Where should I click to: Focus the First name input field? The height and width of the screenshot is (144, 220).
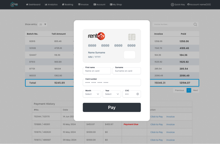[x=97, y=71]
